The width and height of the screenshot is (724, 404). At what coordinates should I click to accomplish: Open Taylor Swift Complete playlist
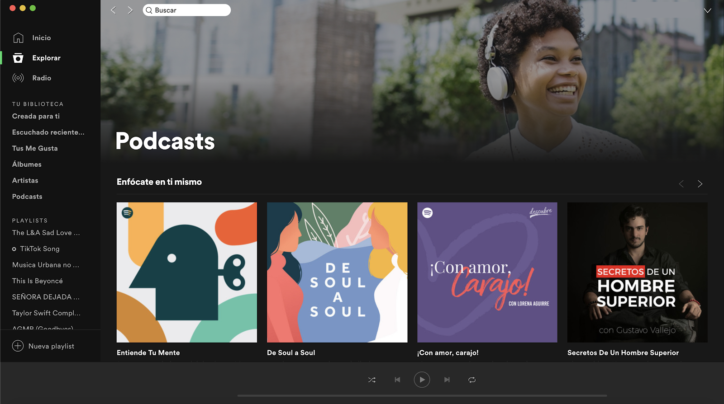point(47,313)
